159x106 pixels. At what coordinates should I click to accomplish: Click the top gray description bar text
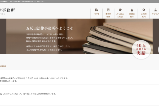22,1
